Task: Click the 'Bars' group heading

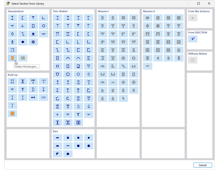Action: click(x=55, y=131)
